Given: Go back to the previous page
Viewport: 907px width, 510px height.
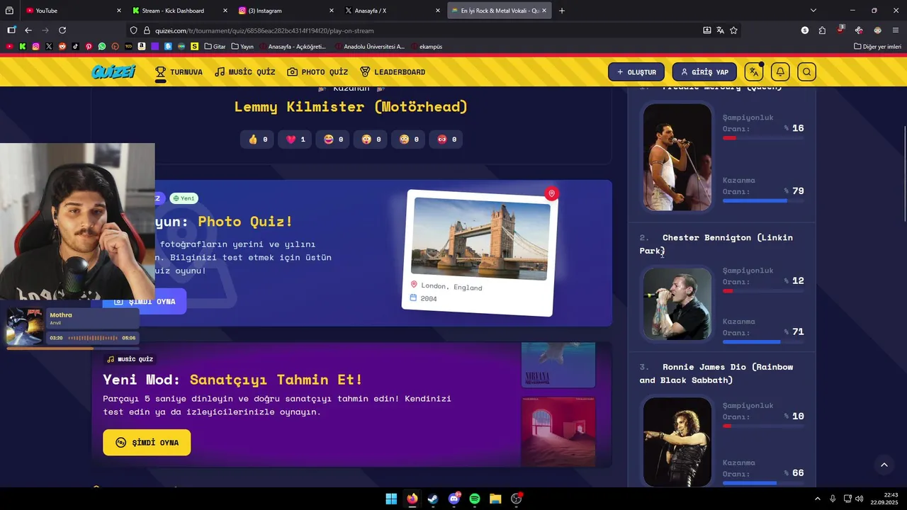Looking at the screenshot, I should [x=28, y=30].
